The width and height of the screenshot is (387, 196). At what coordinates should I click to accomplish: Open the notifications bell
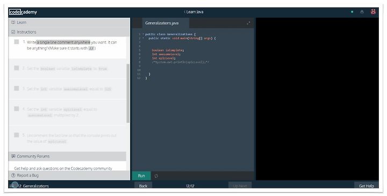[x=362, y=12]
